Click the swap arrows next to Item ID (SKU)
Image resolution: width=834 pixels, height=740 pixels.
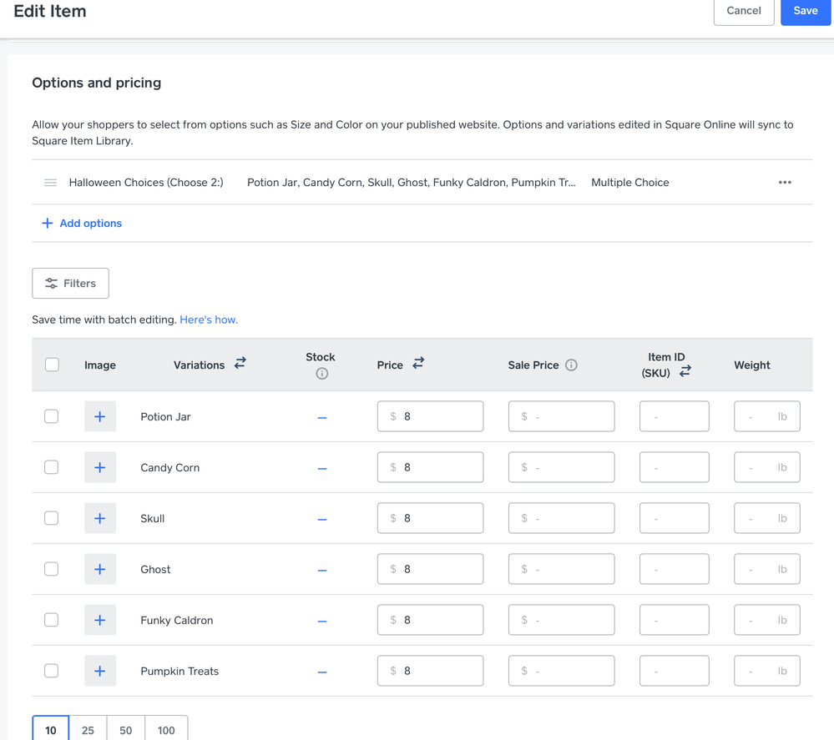(x=685, y=371)
